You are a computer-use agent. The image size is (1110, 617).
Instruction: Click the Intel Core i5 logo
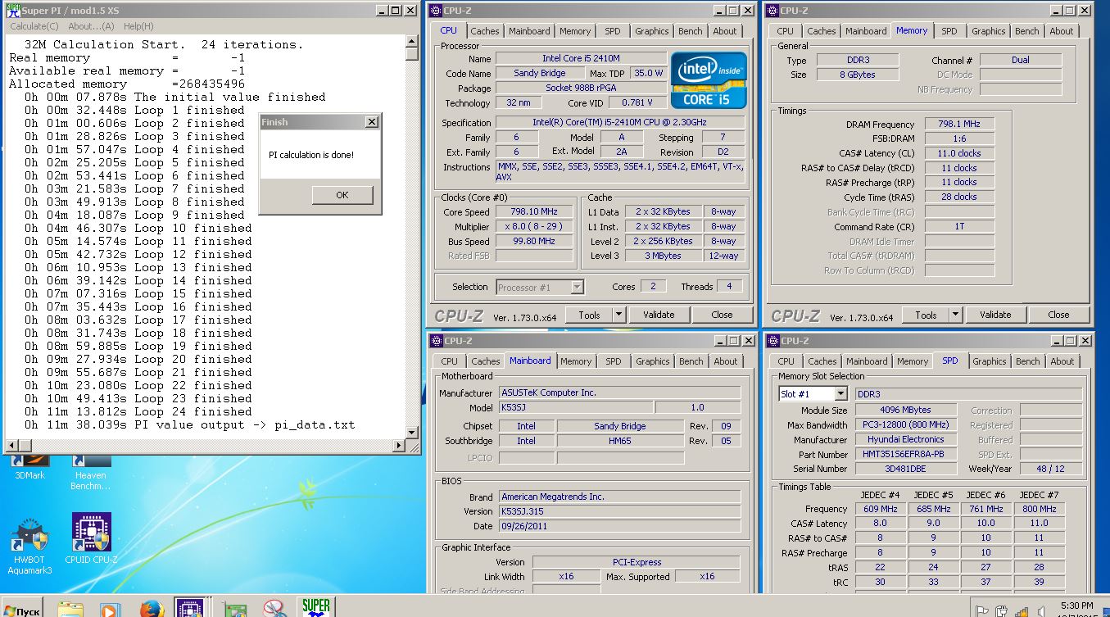click(x=709, y=80)
